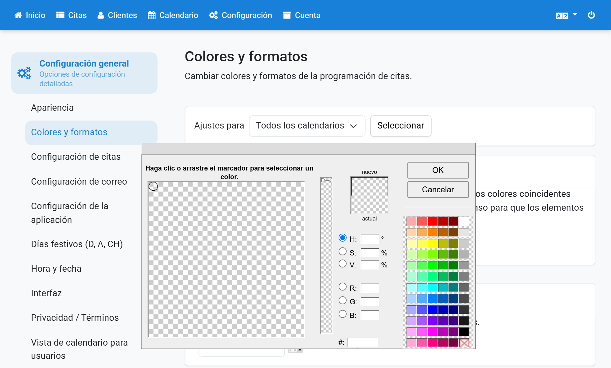
Task: Click the color picker title bar
Action: [308, 149]
